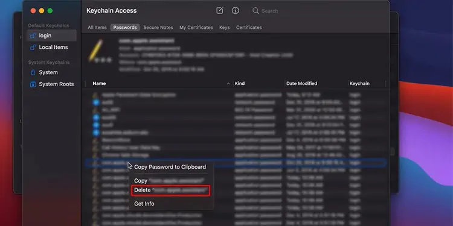453x226 pixels.
Task: Select the Certificates tab
Action: pos(249,27)
